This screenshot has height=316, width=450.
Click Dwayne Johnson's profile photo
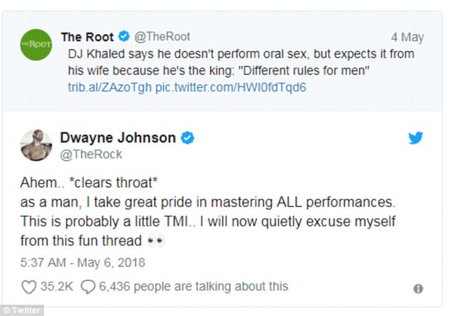point(35,145)
